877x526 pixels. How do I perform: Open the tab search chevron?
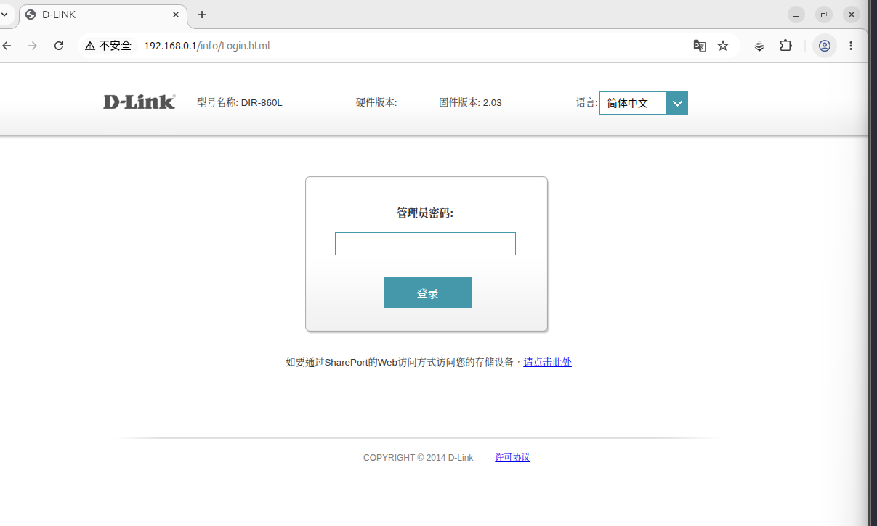pos(4,15)
